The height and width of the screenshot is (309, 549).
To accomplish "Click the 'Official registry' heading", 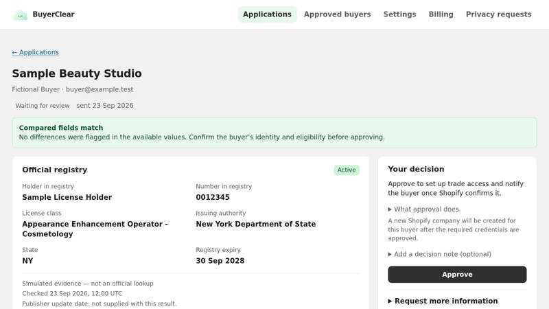I will (55, 170).
